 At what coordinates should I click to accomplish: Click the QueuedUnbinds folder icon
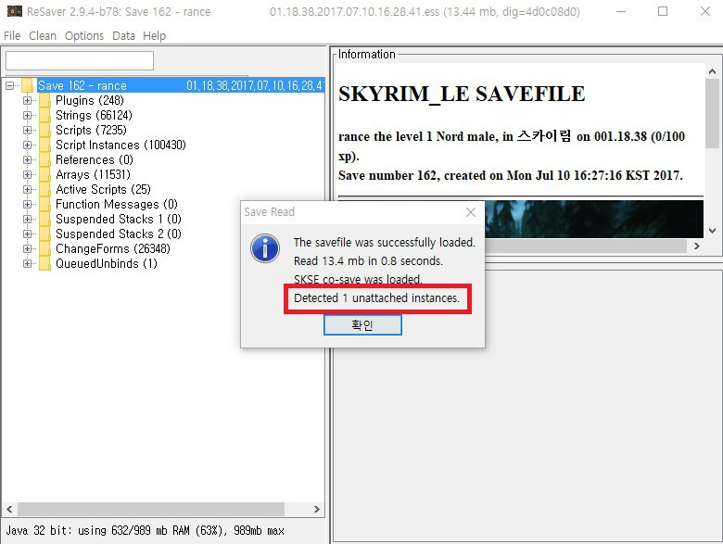click(44, 264)
